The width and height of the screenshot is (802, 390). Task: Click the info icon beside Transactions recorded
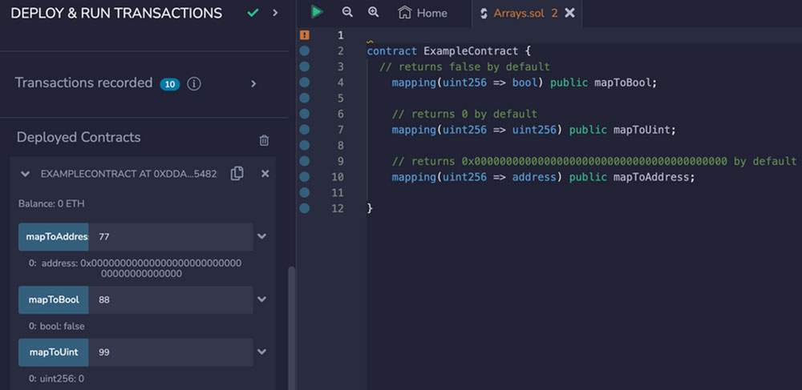coord(194,83)
